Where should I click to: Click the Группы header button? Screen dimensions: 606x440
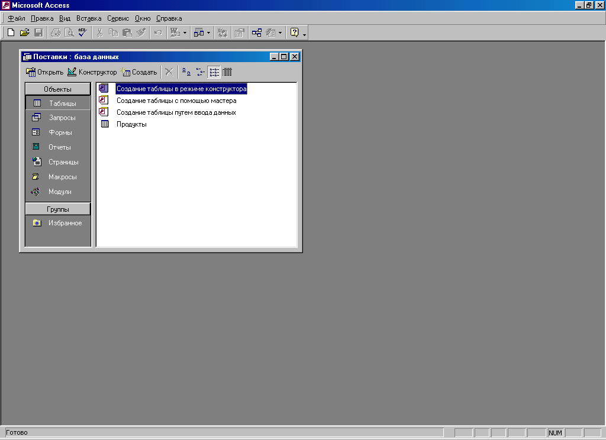(x=57, y=209)
